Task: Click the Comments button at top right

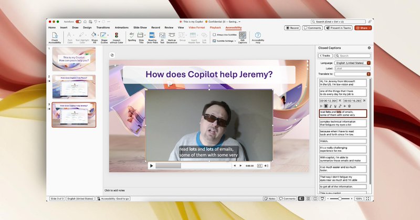Action: coord(312,28)
